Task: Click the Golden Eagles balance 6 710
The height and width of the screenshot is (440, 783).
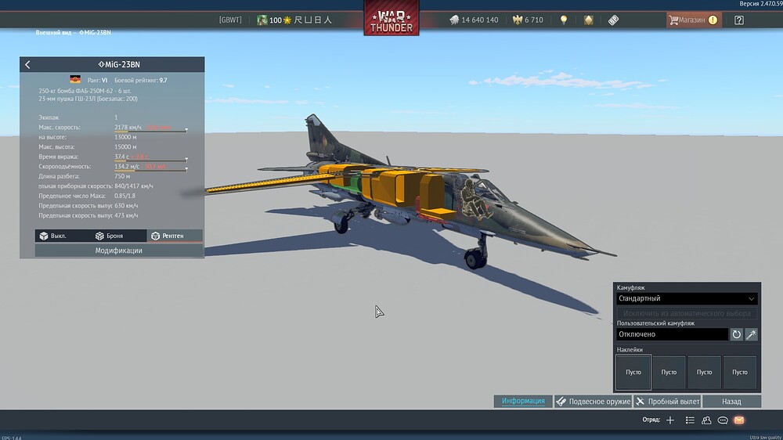Action: (x=528, y=20)
